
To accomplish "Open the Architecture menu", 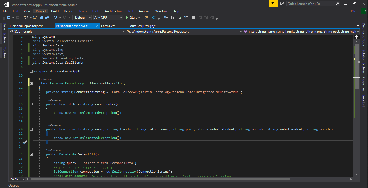I will 114,11.
